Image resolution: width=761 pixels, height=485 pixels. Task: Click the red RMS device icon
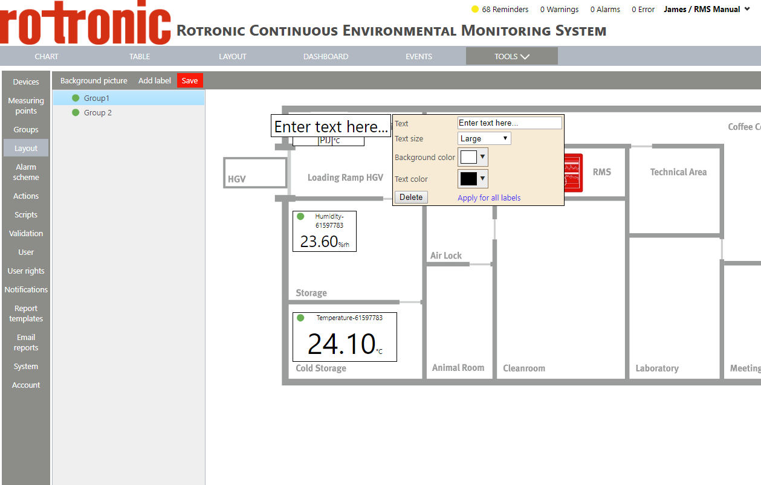(x=572, y=173)
